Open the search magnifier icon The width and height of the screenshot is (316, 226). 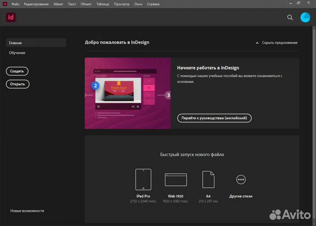(x=290, y=18)
